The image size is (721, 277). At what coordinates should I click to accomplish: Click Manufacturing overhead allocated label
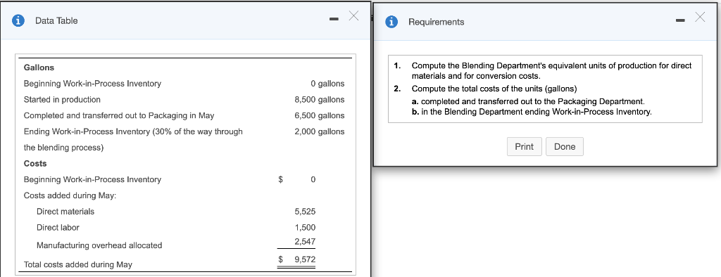point(99,245)
